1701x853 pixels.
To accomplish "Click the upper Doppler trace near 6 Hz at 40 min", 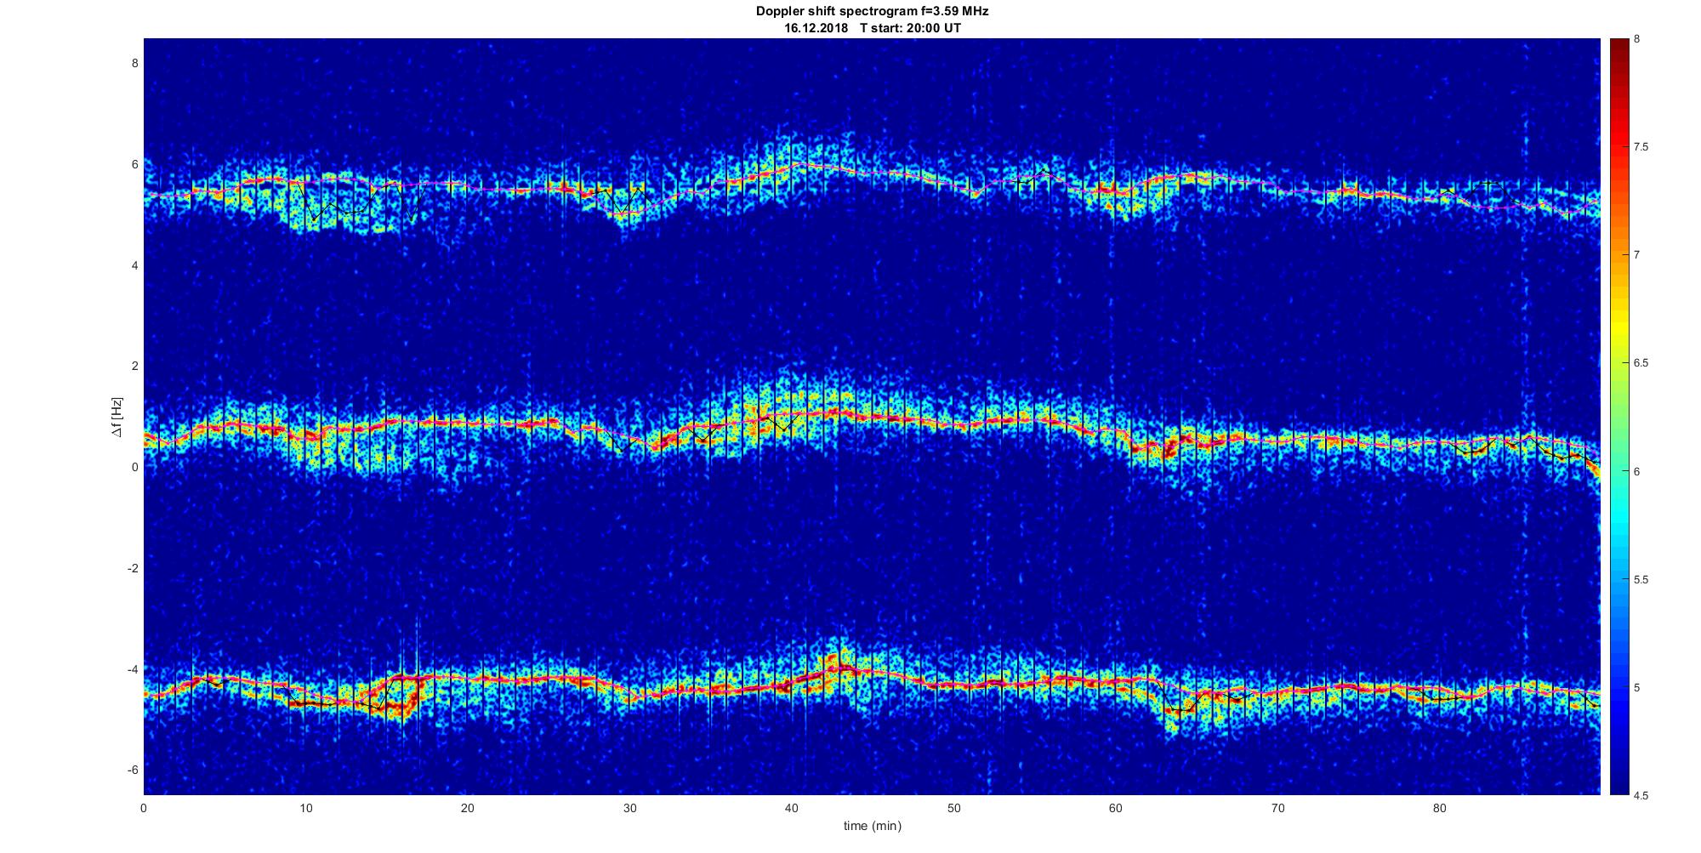I will coord(792,165).
